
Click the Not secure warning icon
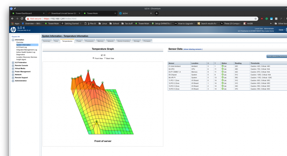pyautogui.click(x=28, y=19)
